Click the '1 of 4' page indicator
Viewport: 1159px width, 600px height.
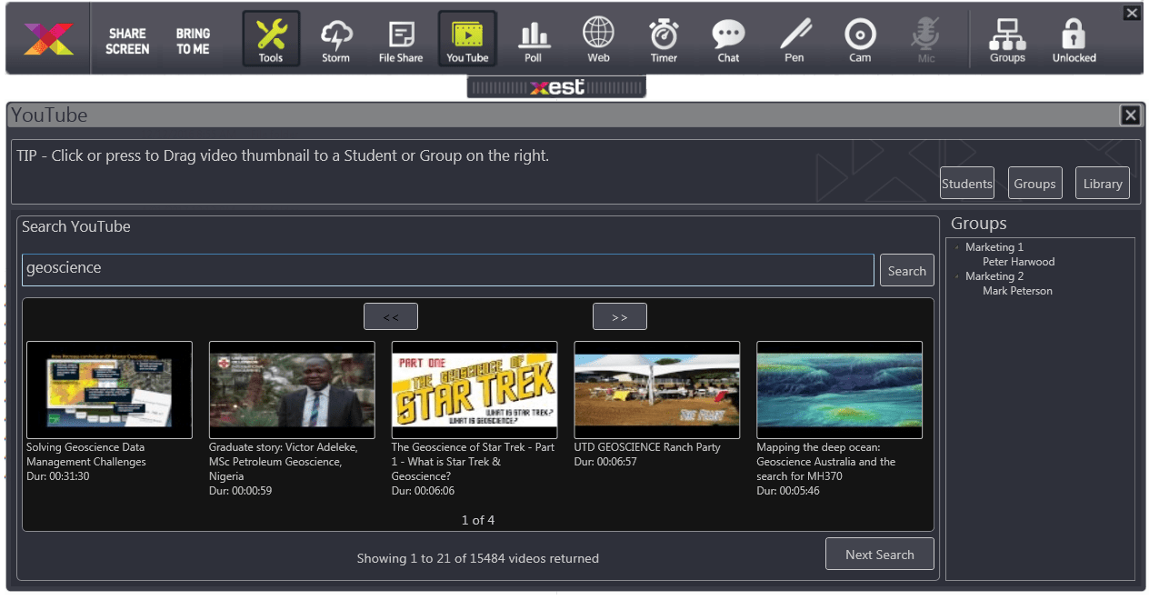pos(478,520)
